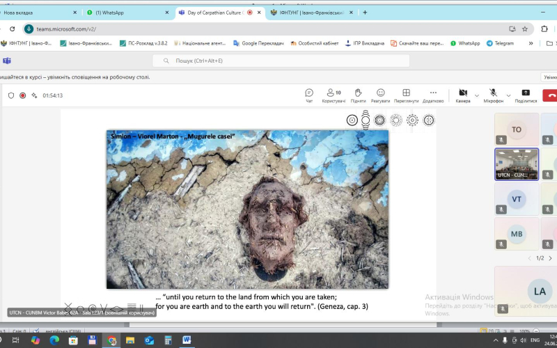This screenshot has height=348, width=557.
Task: Open the Реагувати reactions menu
Action: click(380, 95)
